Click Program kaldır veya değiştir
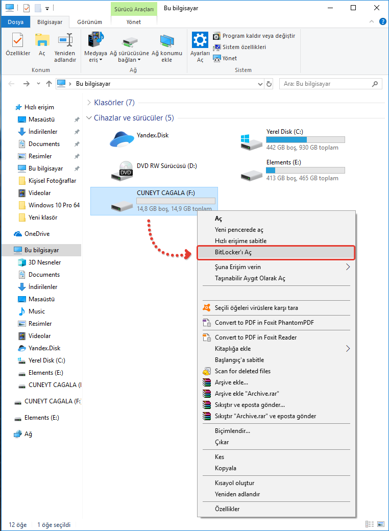389x531 pixels. (258, 36)
